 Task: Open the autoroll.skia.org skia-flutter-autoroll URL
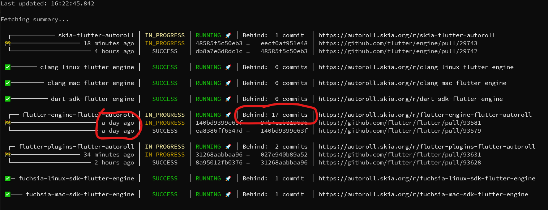407,35
